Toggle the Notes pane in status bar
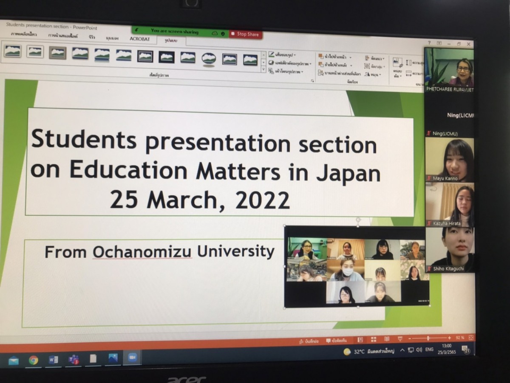510x383 pixels. coord(309,341)
